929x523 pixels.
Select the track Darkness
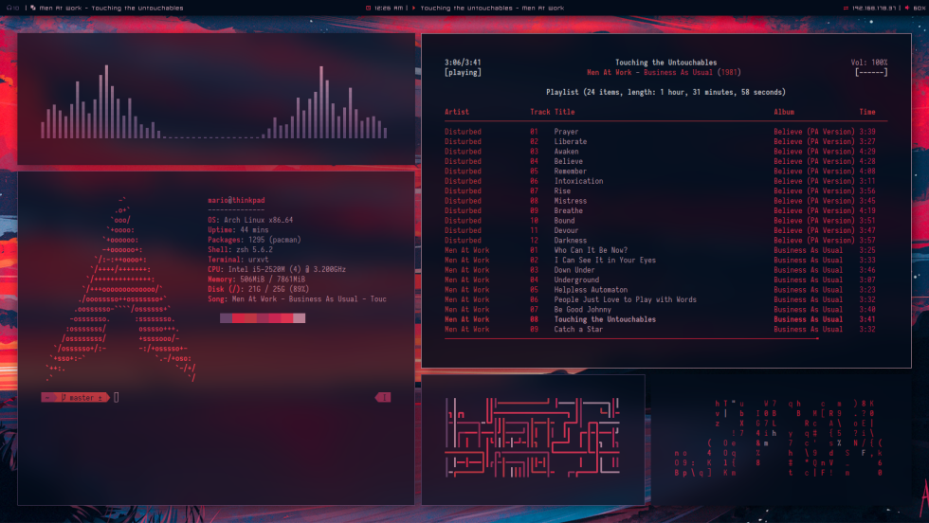[660, 240]
